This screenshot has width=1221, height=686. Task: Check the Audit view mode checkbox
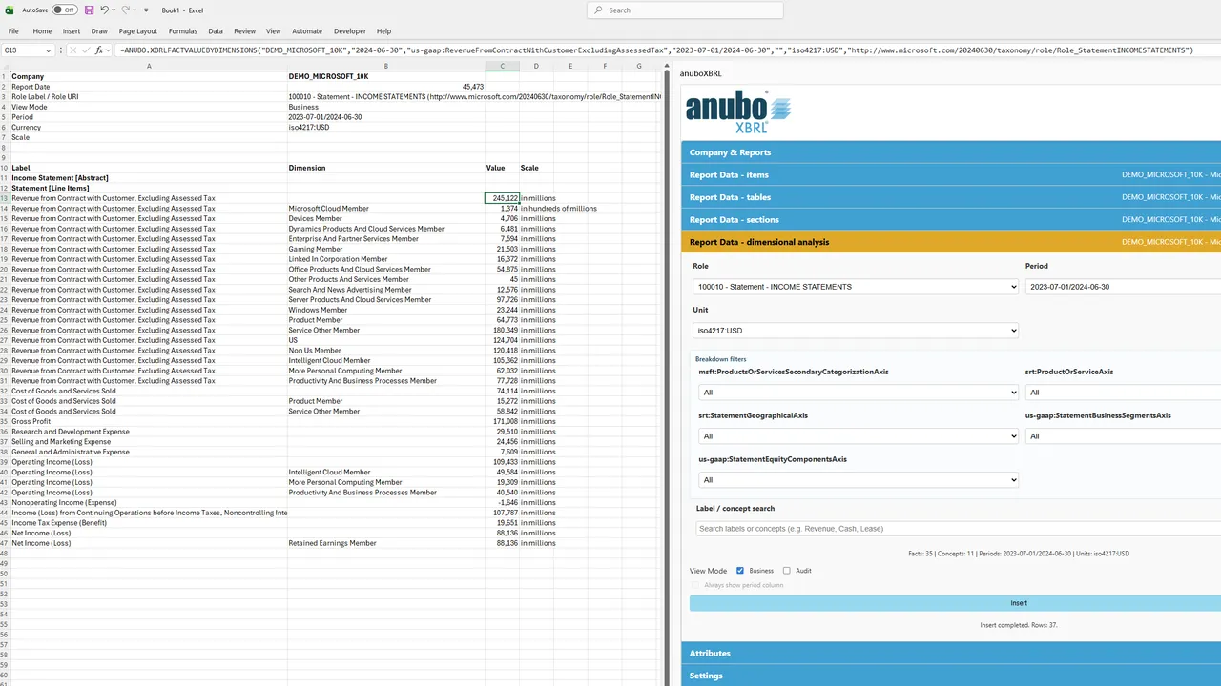[x=787, y=571]
